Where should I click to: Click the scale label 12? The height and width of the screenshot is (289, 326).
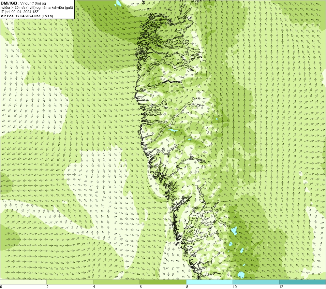pyautogui.click(x=281, y=287)
